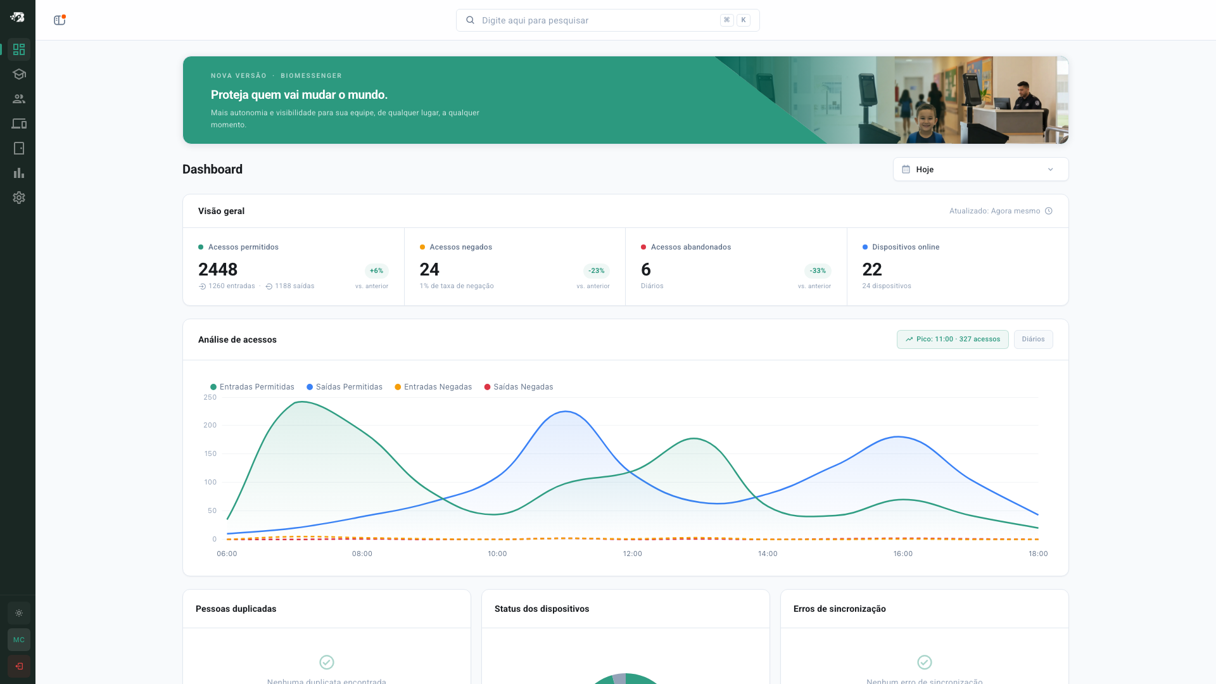Click the Dispositivos online card label
Image resolution: width=1216 pixels, height=684 pixels.
click(x=906, y=247)
